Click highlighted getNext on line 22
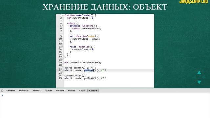Image resolution: width=210 pixels, height=118 pixels. coord(89,70)
